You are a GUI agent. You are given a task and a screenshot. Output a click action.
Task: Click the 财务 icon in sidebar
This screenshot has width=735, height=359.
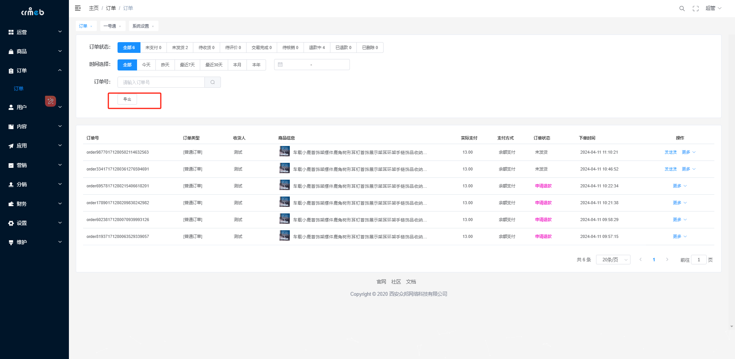coord(11,204)
